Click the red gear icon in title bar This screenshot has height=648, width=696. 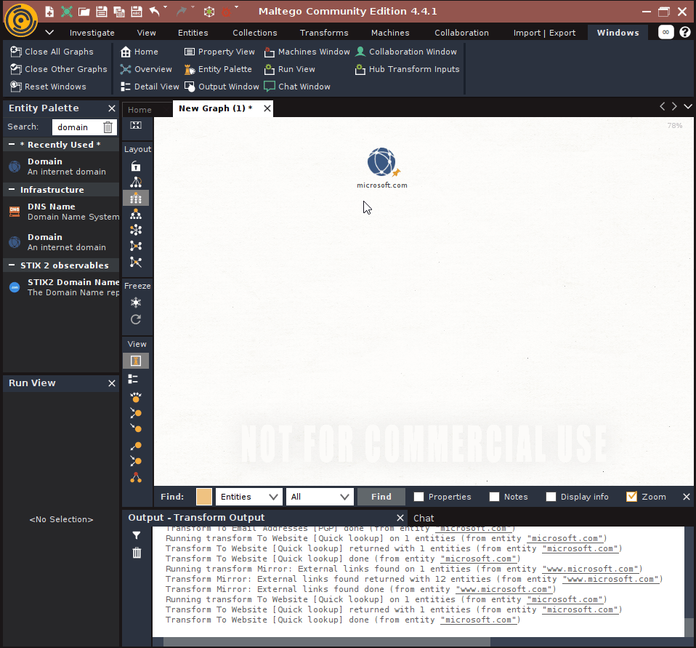226,12
